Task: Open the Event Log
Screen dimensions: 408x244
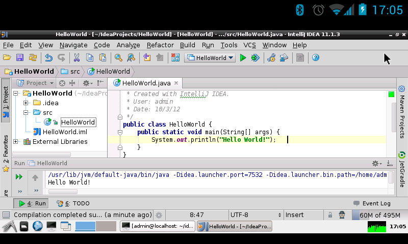Action: click(372, 203)
